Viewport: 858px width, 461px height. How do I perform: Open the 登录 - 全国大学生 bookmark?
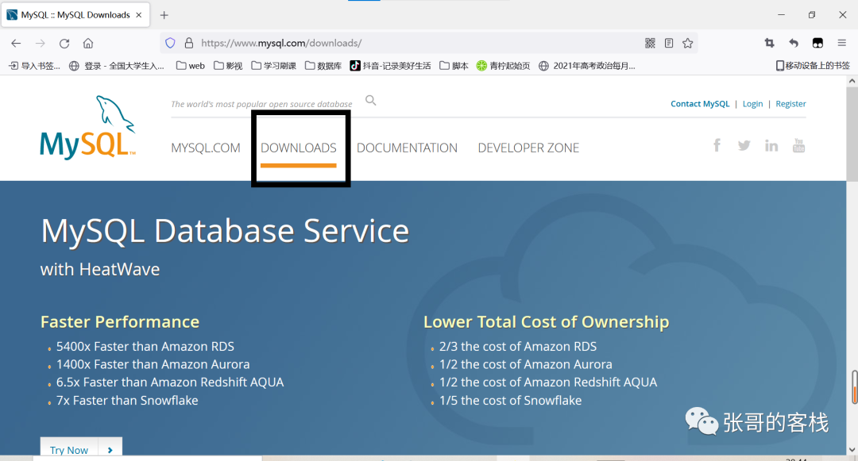[117, 66]
